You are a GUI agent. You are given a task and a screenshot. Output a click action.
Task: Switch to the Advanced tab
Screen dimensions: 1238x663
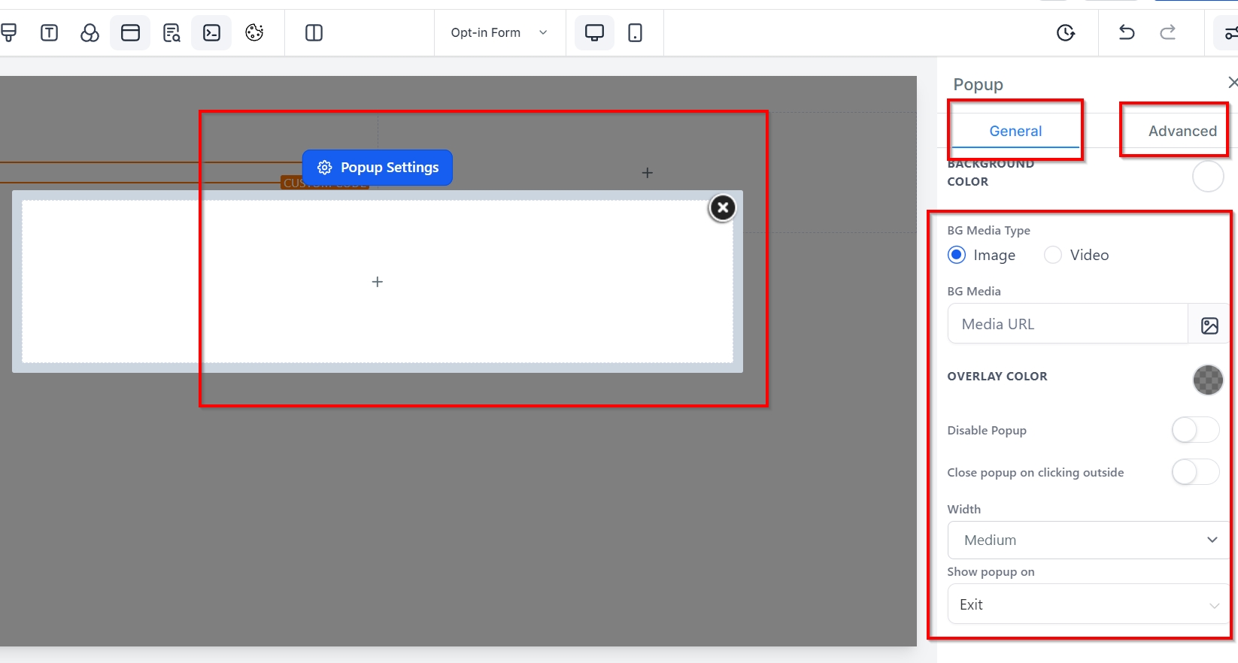(x=1182, y=131)
